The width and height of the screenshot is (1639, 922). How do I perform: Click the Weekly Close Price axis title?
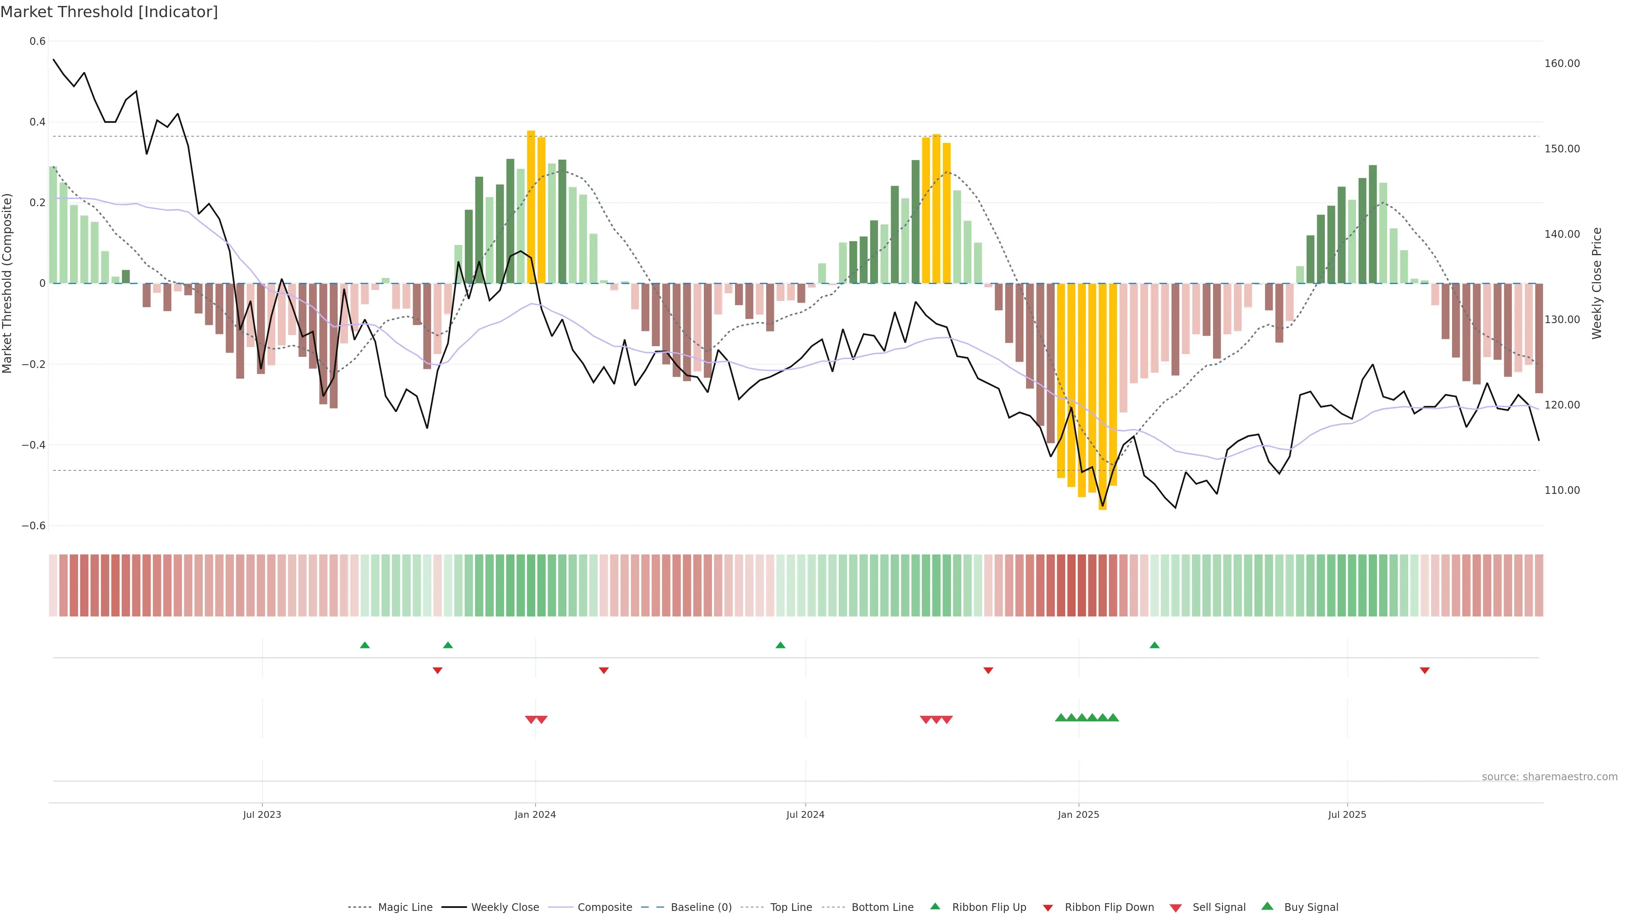1596,283
